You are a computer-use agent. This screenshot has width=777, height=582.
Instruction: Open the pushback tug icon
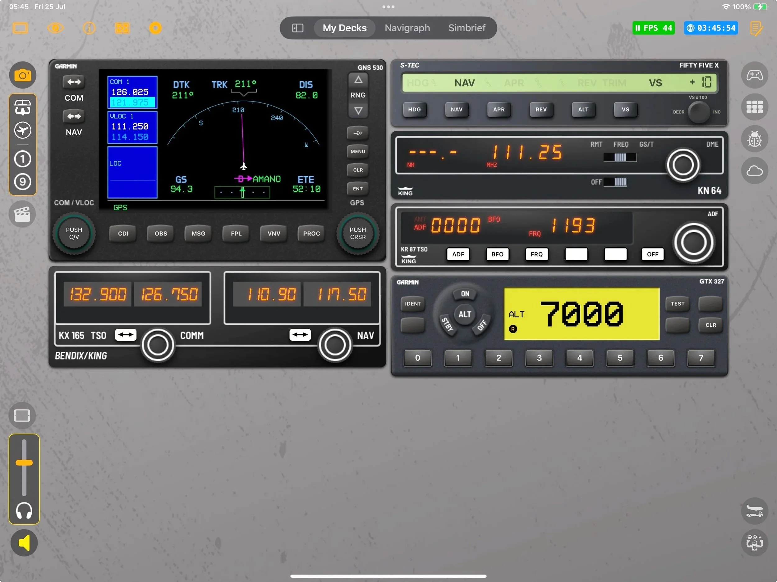click(755, 511)
